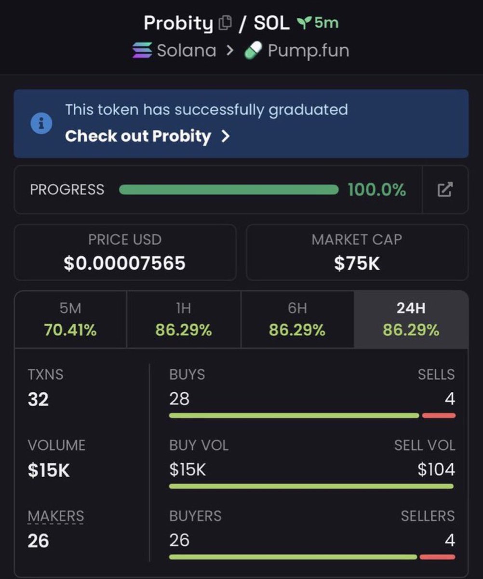The image size is (483, 579).
Task: Open the external link icon beside progress
Action: 445,189
